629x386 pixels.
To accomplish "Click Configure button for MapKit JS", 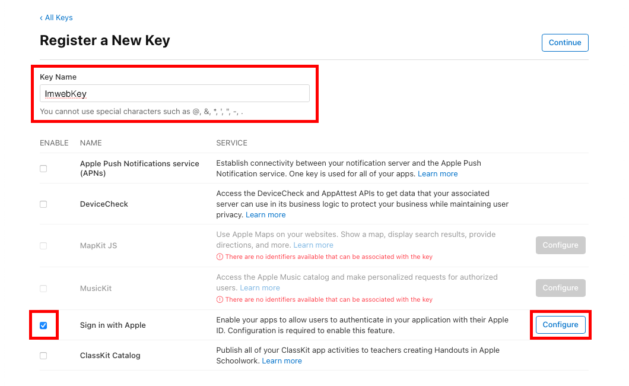I will coord(560,245).
